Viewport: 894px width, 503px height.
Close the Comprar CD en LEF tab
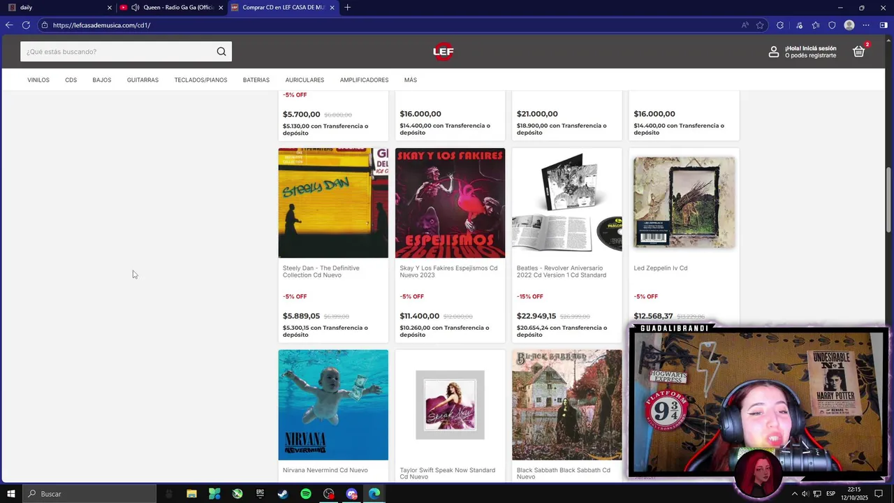[332, 8]
